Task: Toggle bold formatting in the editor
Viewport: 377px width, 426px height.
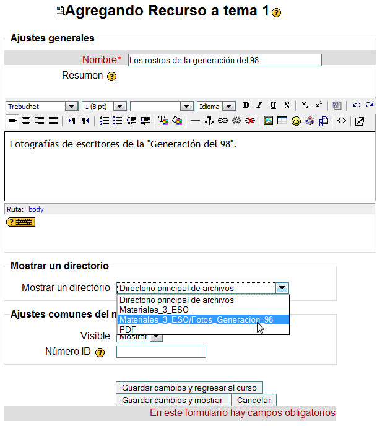Action: tap(246, 105)
